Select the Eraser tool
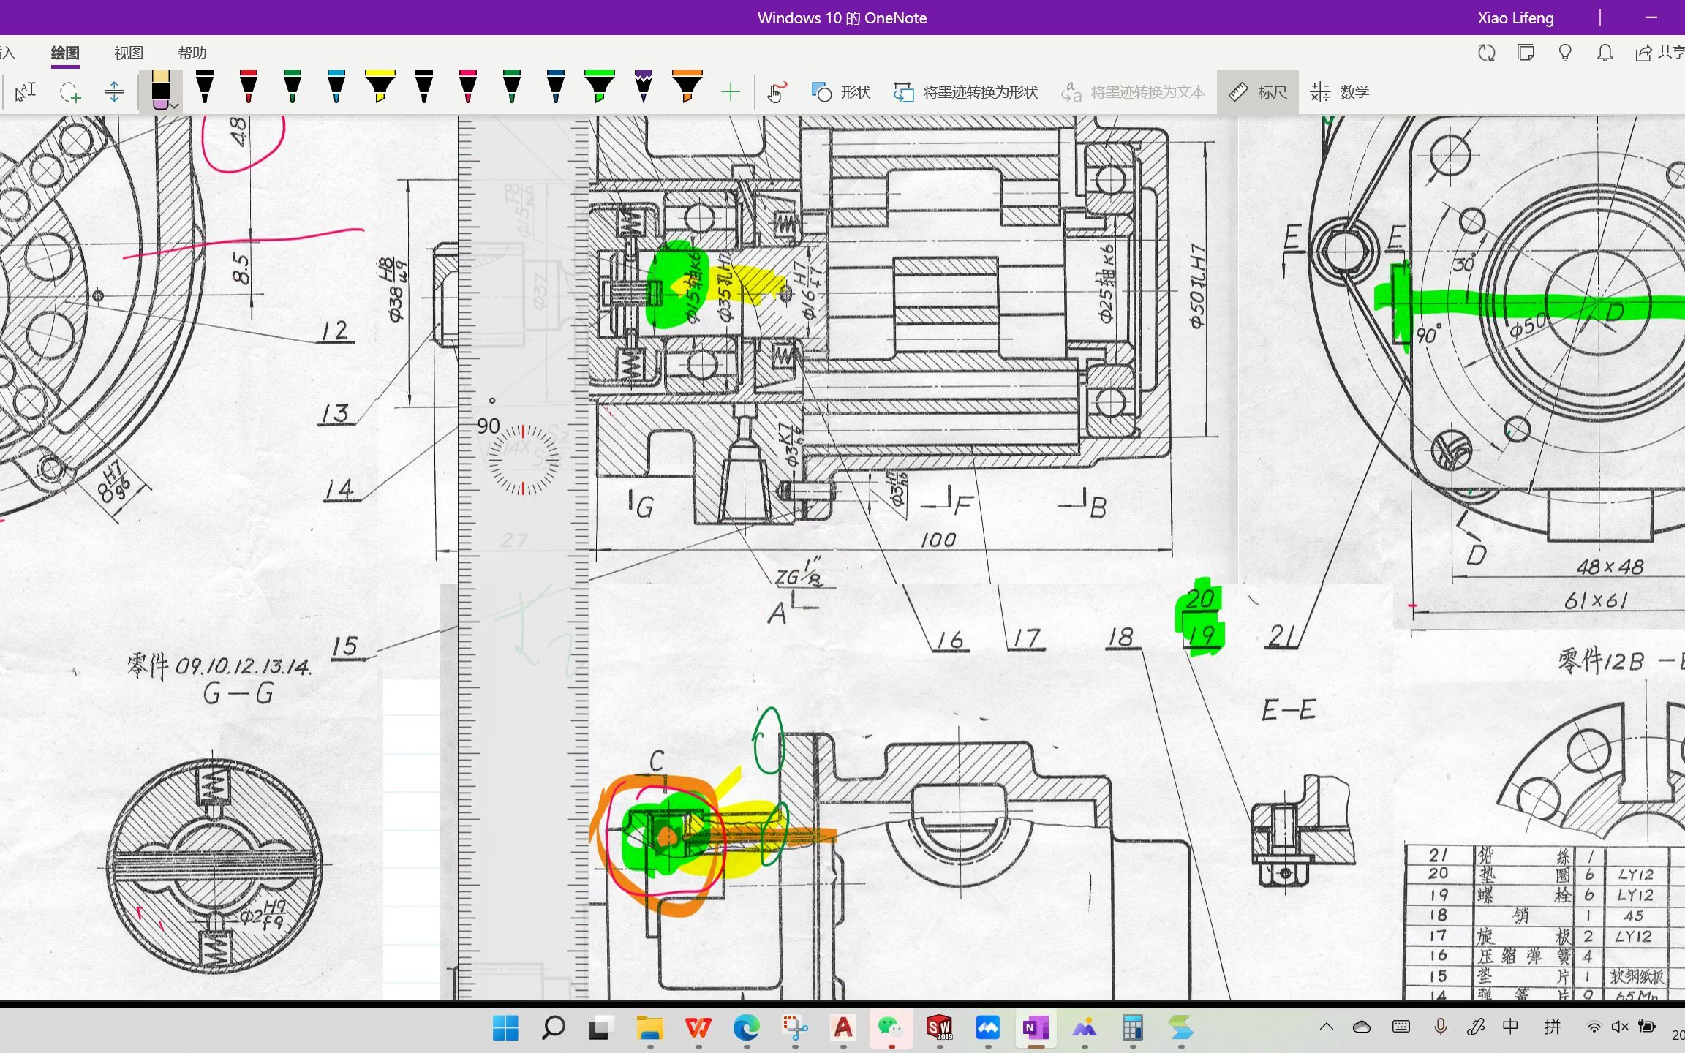The width and height of the screenshot is (1685, 1053). tap(161, 91)
